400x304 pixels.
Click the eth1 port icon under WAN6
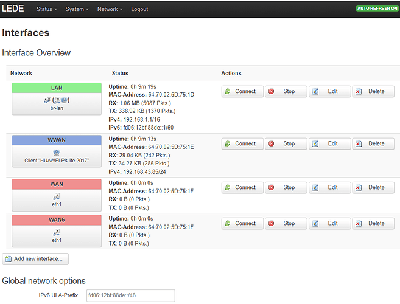(x=56, y=232)
